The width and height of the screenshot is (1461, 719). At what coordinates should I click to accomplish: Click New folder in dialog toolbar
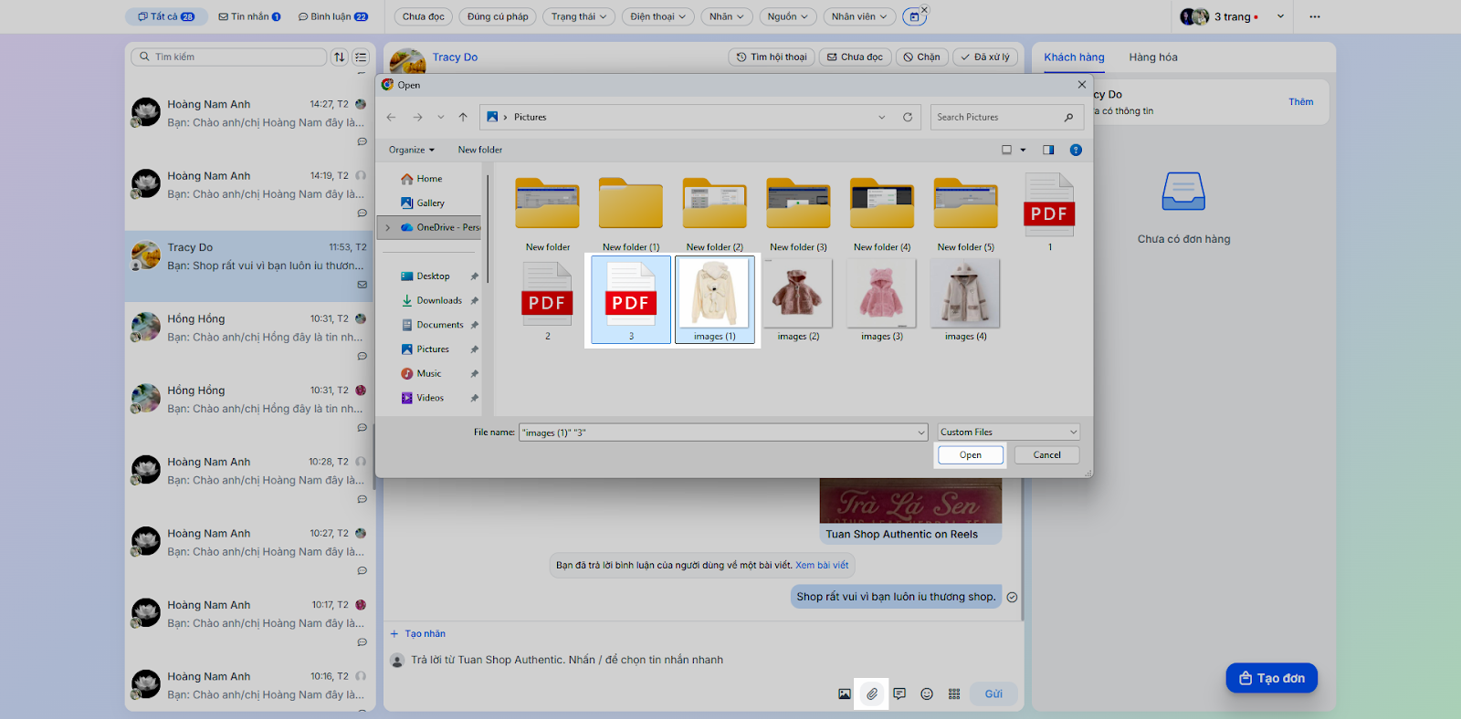tap(480, 150)
